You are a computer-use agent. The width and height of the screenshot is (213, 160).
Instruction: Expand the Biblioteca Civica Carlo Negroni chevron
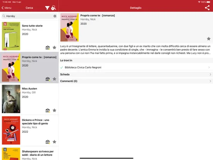tap(209, 67)
